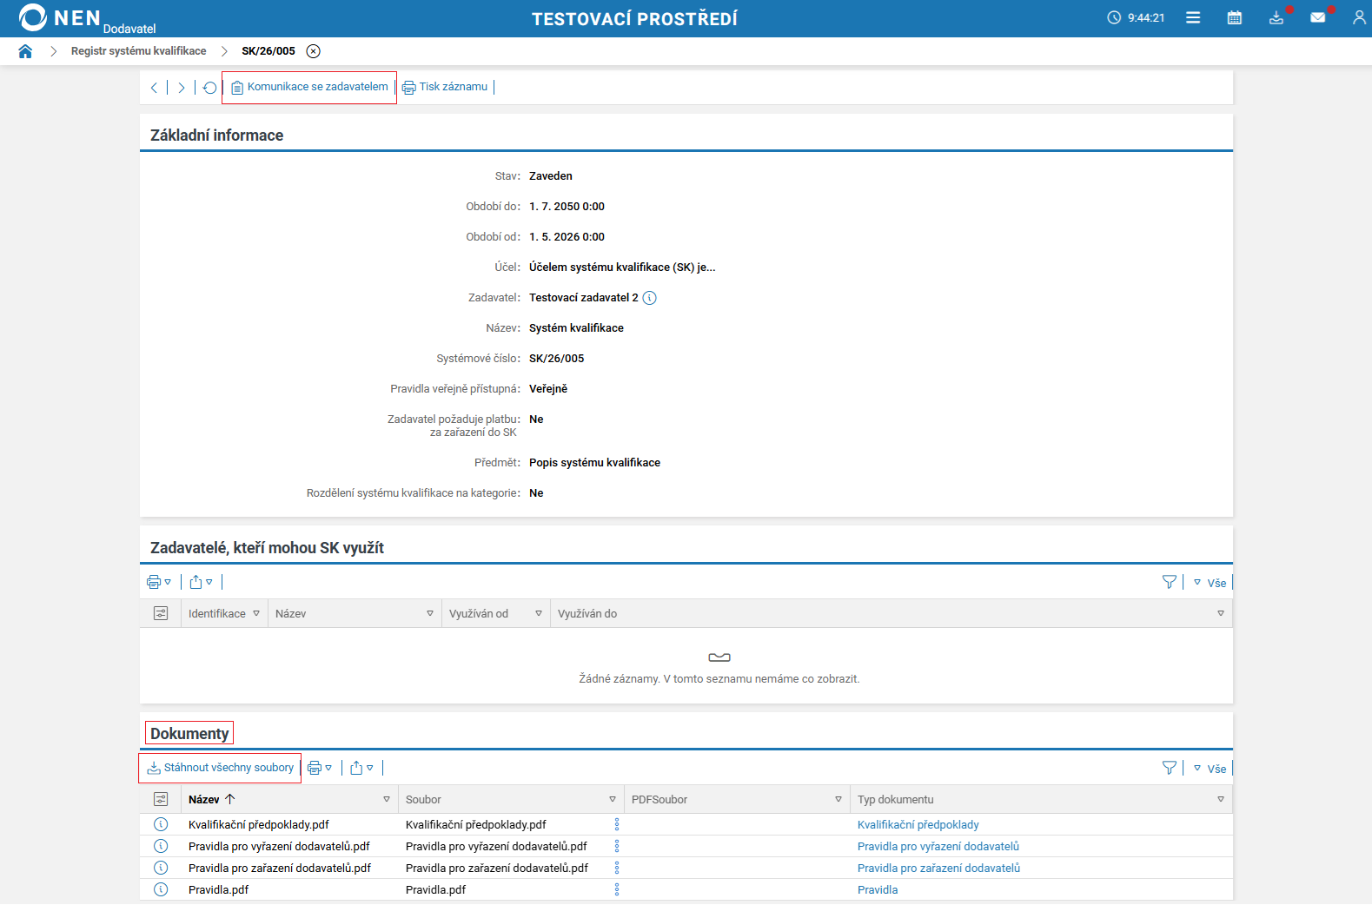
Task: Go to Registr systému kvalifikace breadcrumb
Action: (x=139, y=51)
